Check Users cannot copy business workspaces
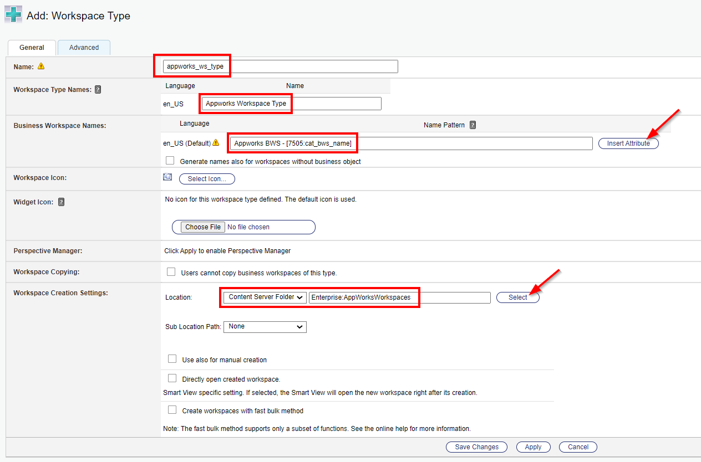The image size is (701, 462). 171,272
